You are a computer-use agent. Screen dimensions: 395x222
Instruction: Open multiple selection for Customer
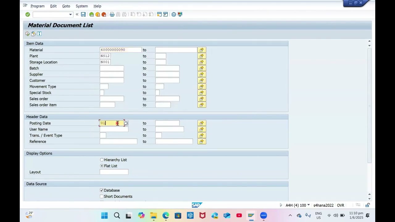tap(202, 80)
